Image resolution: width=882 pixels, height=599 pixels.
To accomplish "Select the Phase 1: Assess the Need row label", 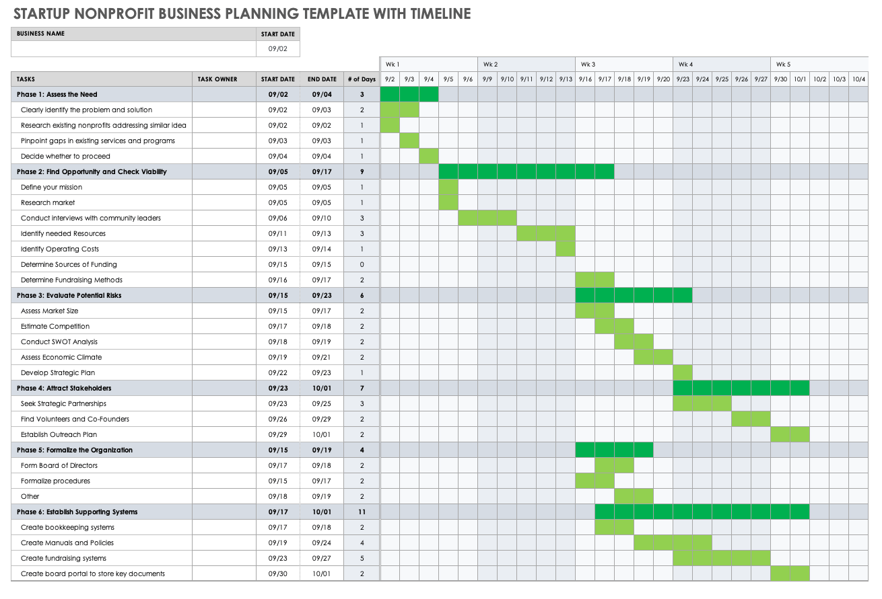I will tap(102, 95).
